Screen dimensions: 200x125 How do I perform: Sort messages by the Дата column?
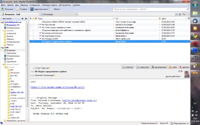pos(174,18)
